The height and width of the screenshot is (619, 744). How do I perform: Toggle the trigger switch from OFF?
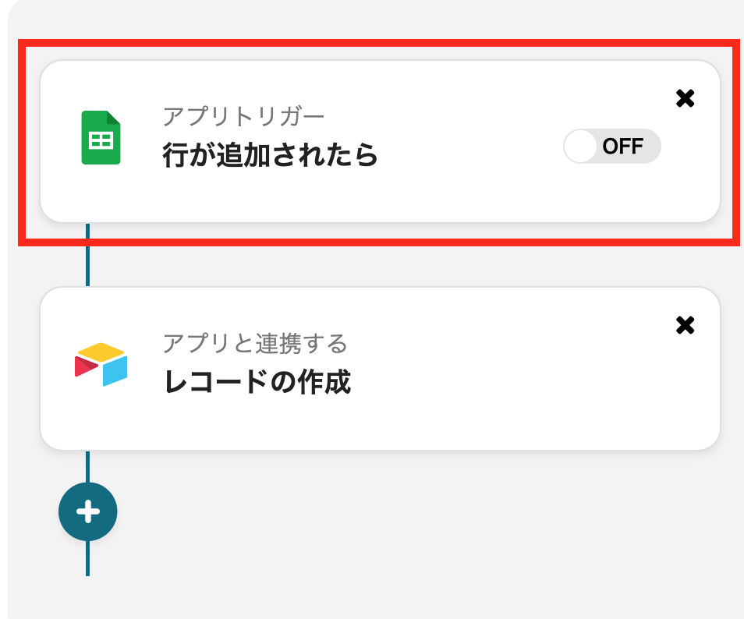click(x=611, y=147)
